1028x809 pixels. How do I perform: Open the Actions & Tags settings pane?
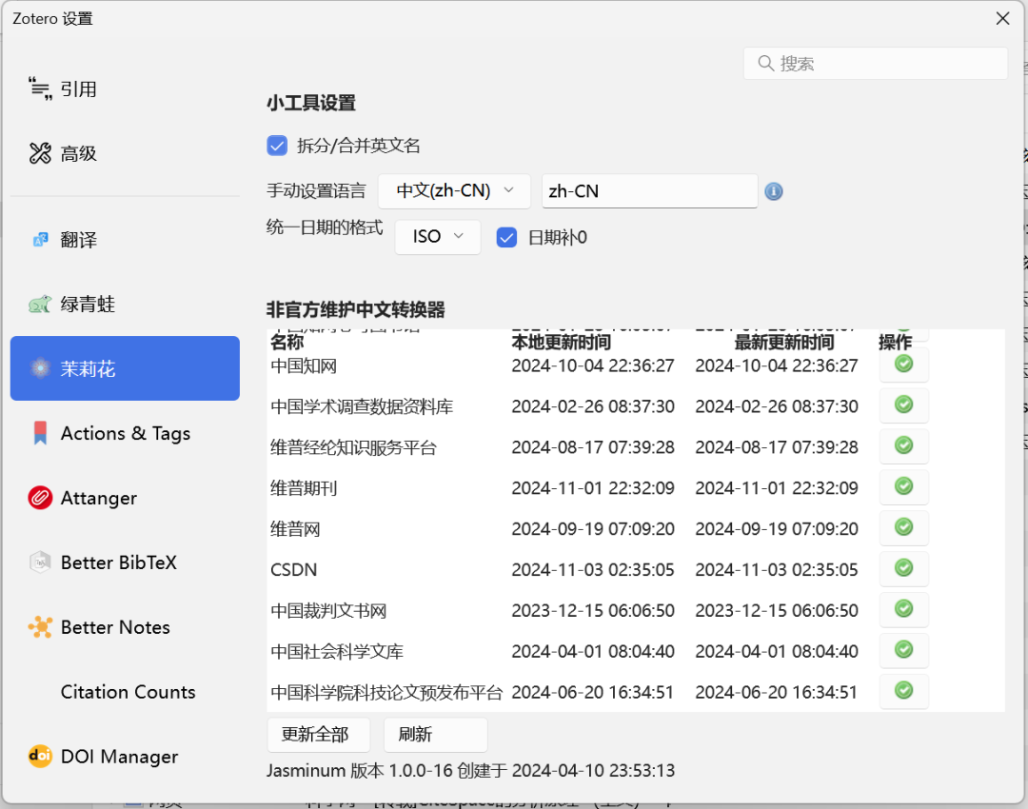click(x=125, y=433)
